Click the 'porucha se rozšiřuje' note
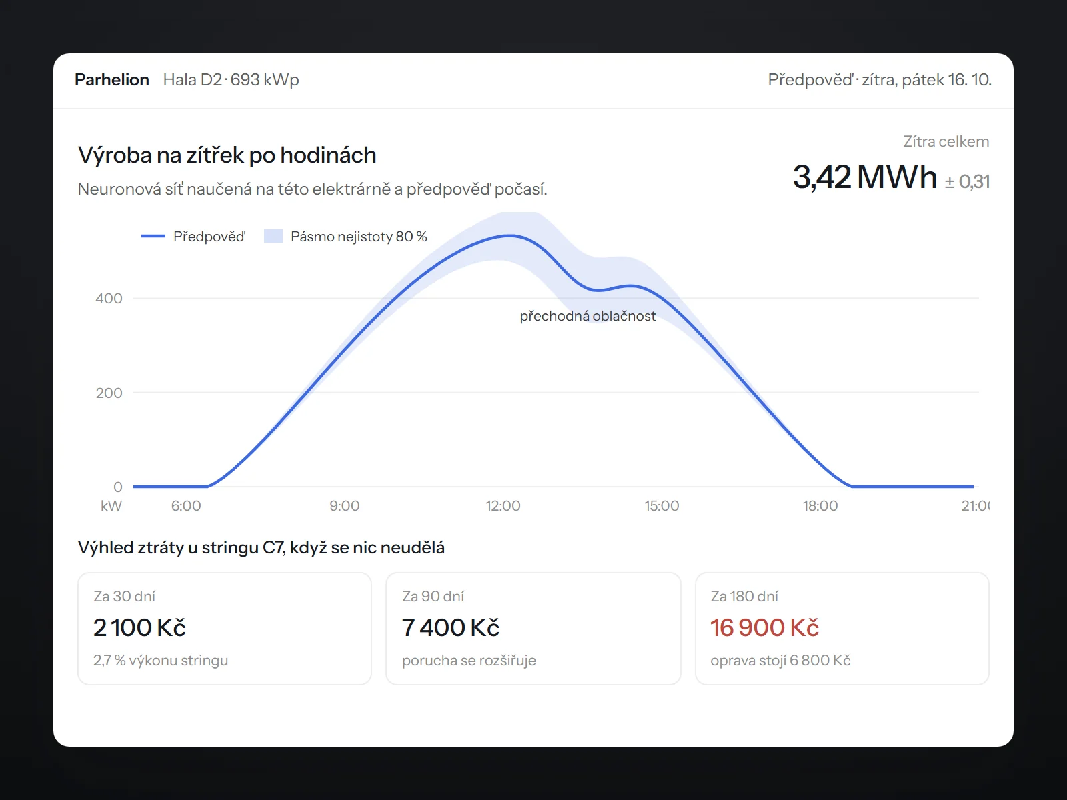 tap(469, 661)
